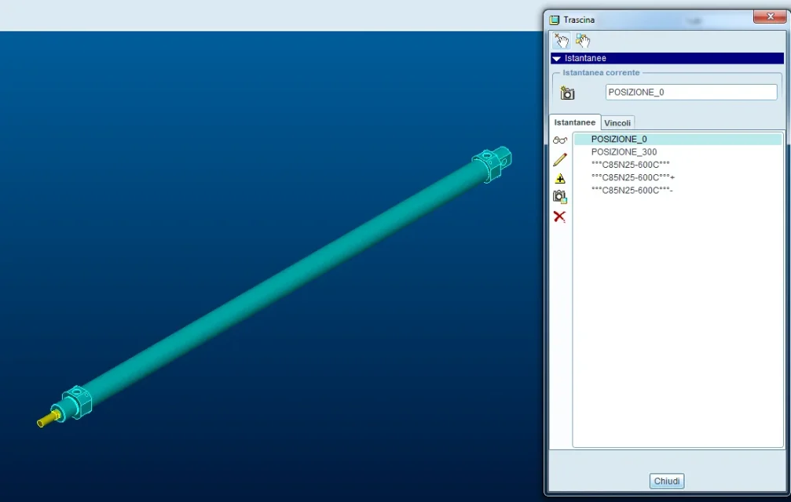Select the body drag hand tool
791x502 pixels.
pos(582,41)
